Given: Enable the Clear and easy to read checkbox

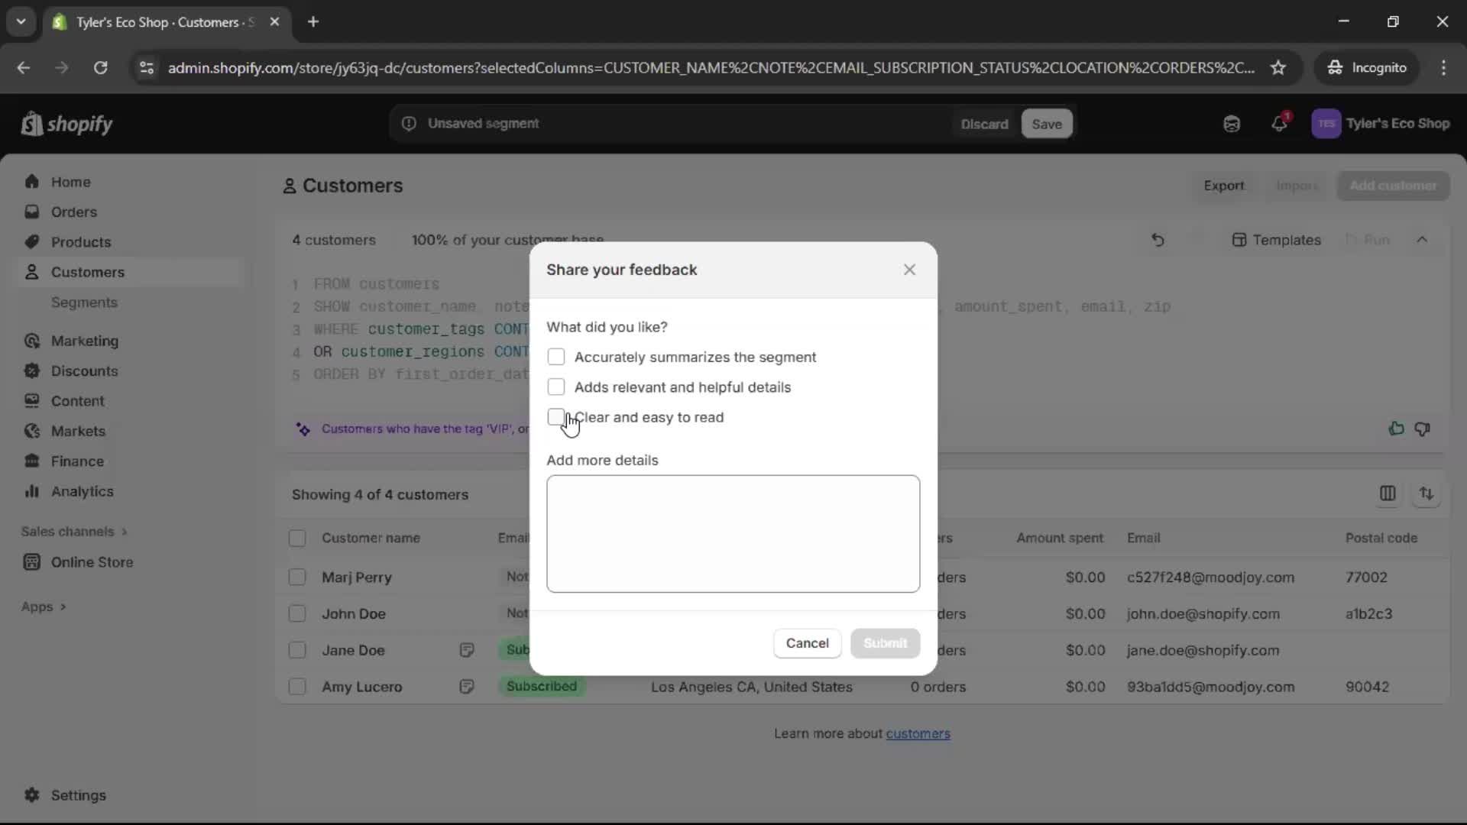Looking at the screenshot, I should (557, 417).
